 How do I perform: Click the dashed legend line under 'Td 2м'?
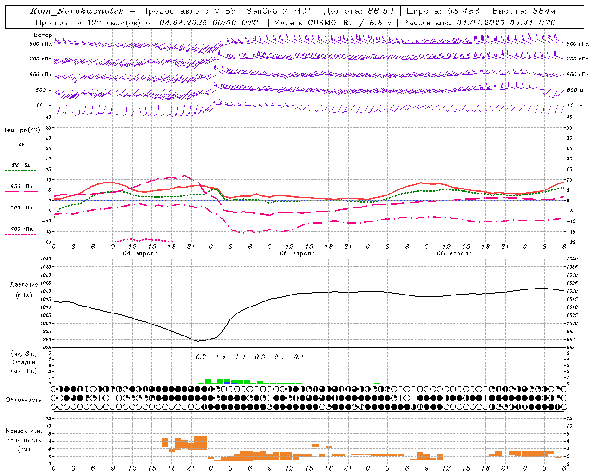click(21, 170)
